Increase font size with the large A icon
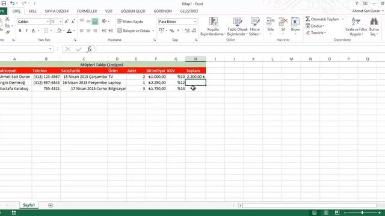 point(66,22)
